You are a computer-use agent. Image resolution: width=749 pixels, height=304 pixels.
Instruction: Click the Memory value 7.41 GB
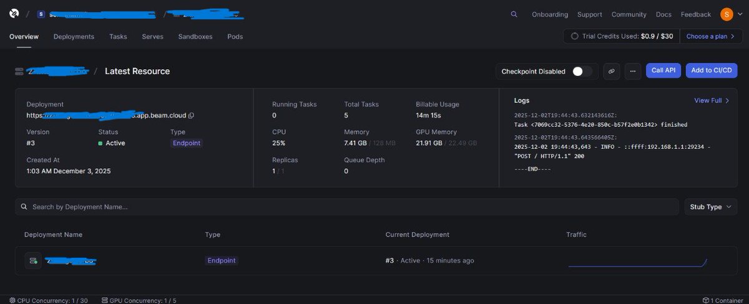tap(355, 143)
